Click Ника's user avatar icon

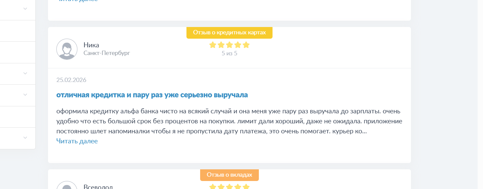tap(67, 49)
